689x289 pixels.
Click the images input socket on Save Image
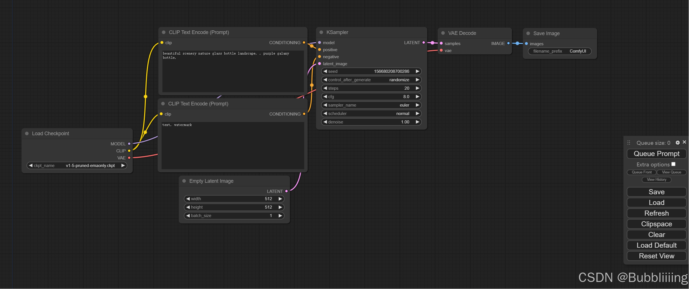(x=526, y=44)
